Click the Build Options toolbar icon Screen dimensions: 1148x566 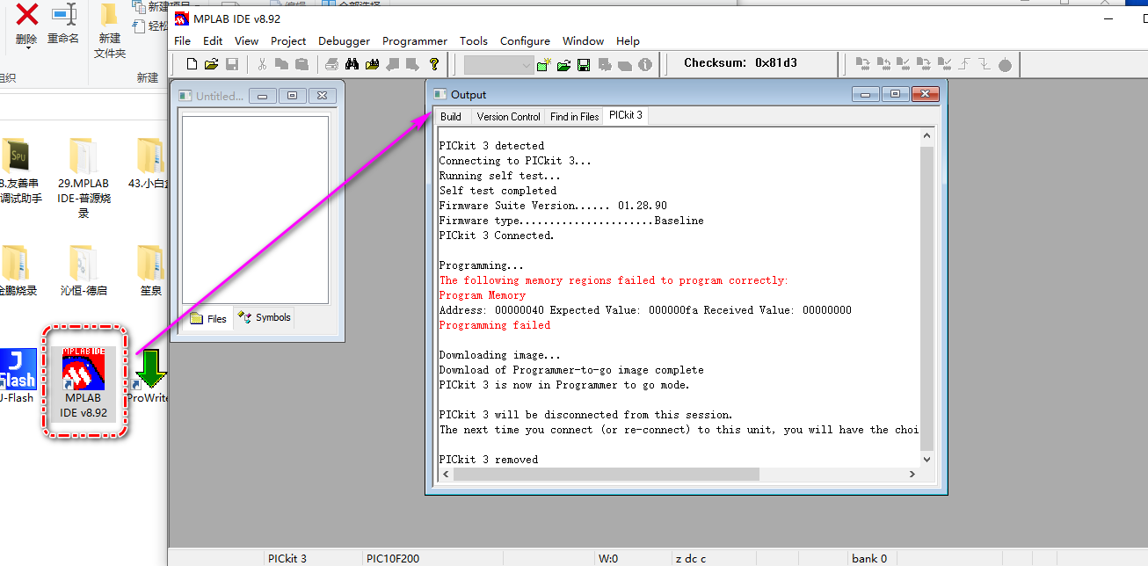pyautogui.click(x=605, y=64)
